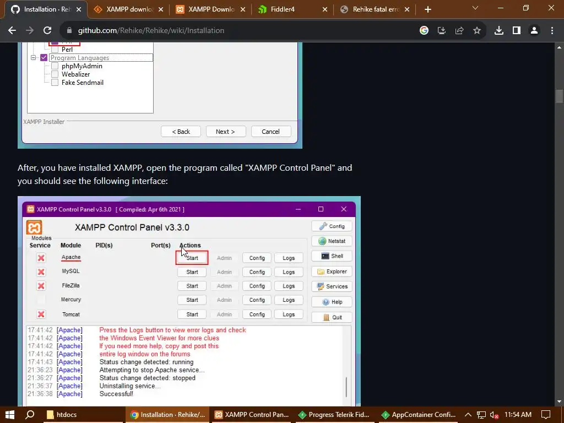The height and width of the screenshot is (423, 564).
Task: Open Progress Telerik Fiddler taskbar item
Action: point(335,415)
